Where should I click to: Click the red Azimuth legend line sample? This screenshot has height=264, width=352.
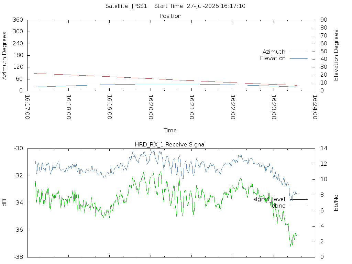pyautogui.click(x=299, y=52)
